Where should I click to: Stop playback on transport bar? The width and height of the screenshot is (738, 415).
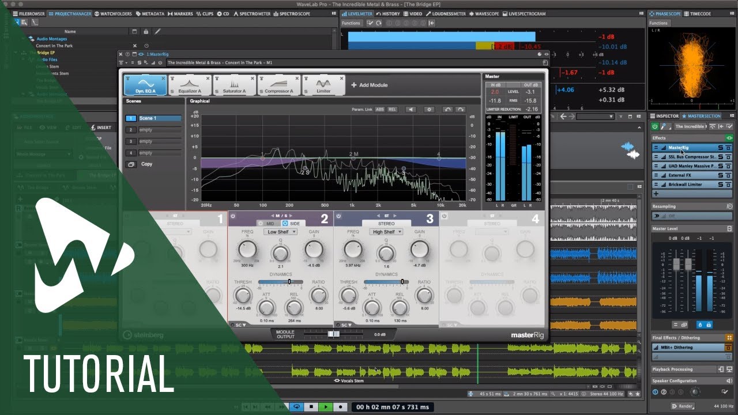click(x=311, y=406)
